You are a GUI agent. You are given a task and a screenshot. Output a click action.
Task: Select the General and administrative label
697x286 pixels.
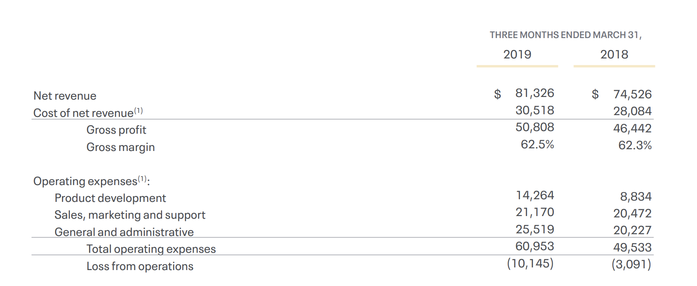click(x=124, y=232)
